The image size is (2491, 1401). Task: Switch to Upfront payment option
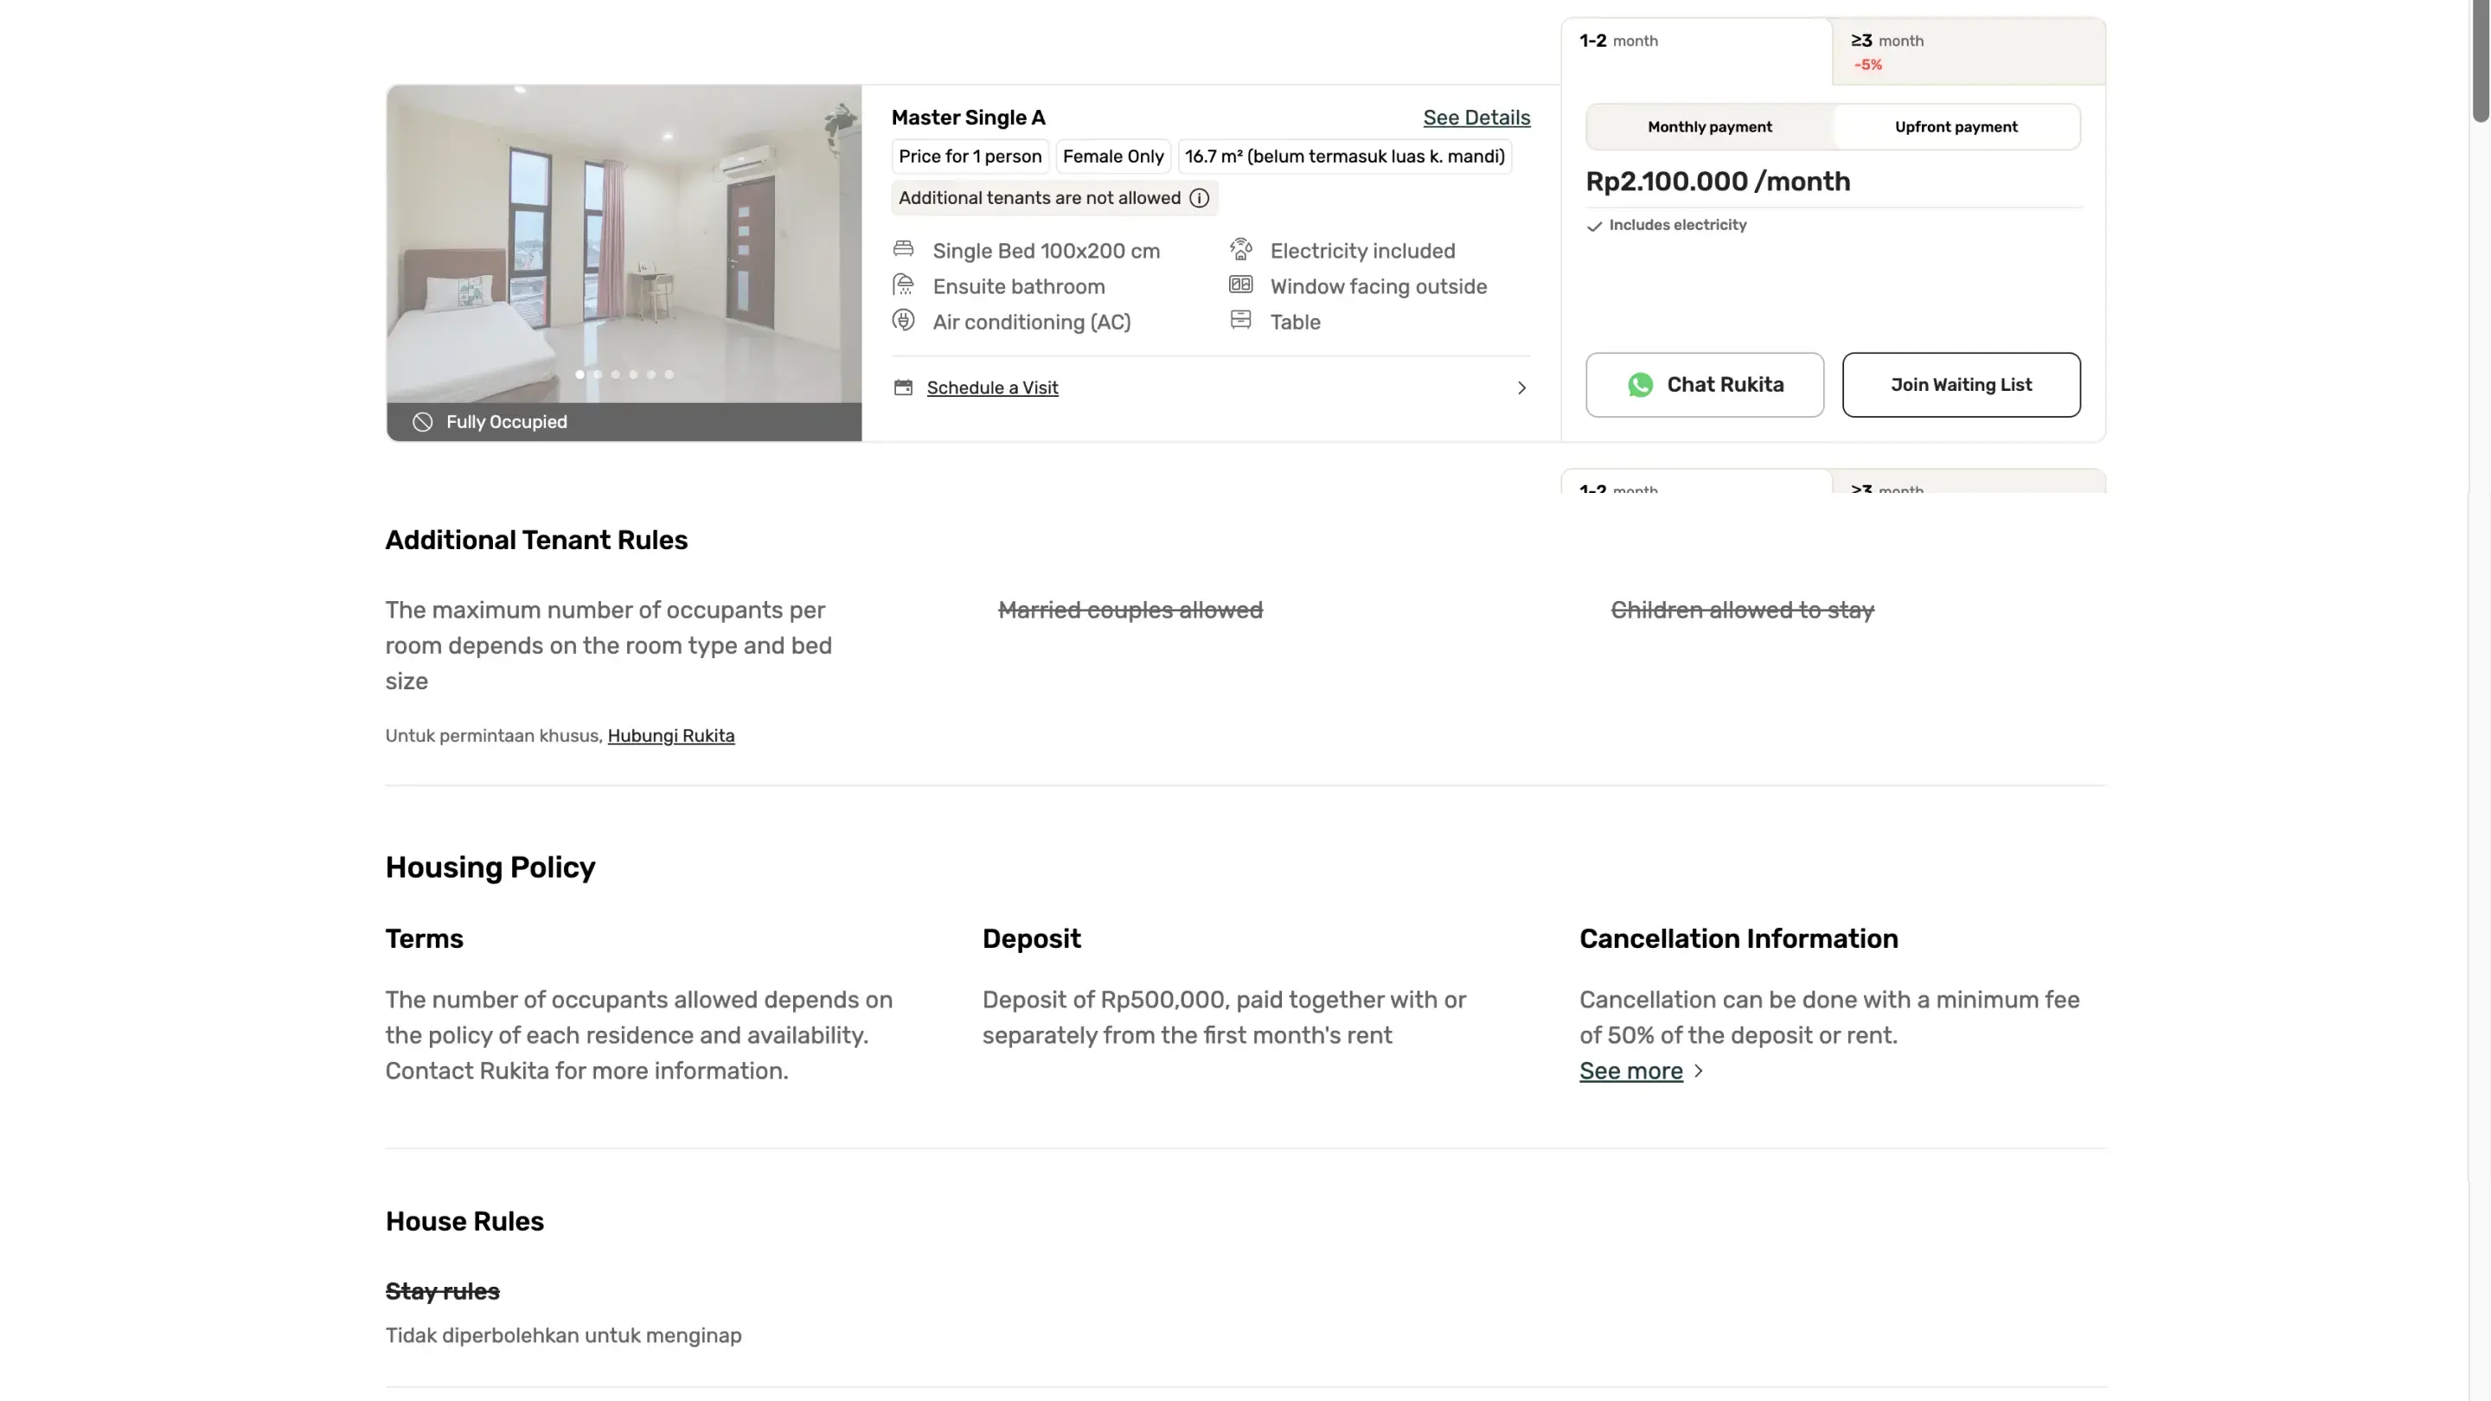tap(1956, 126)
